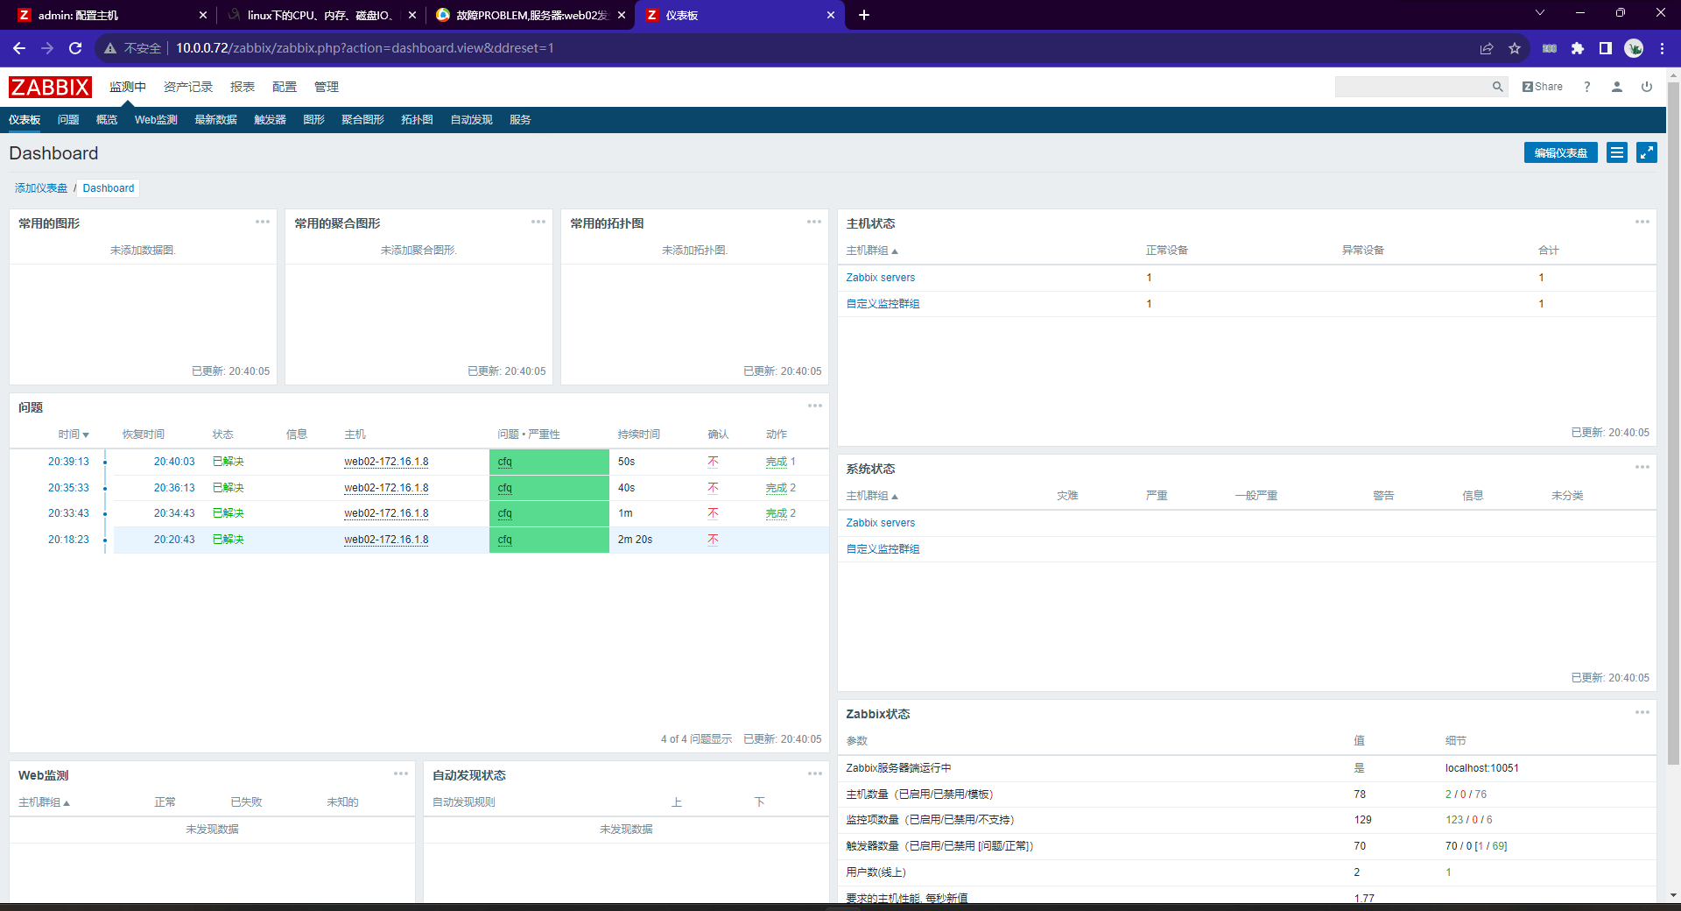Viewport: 1681px width, 911px height.
Task: Open browser extensions puzzle icon
Action: point(1578,48)
